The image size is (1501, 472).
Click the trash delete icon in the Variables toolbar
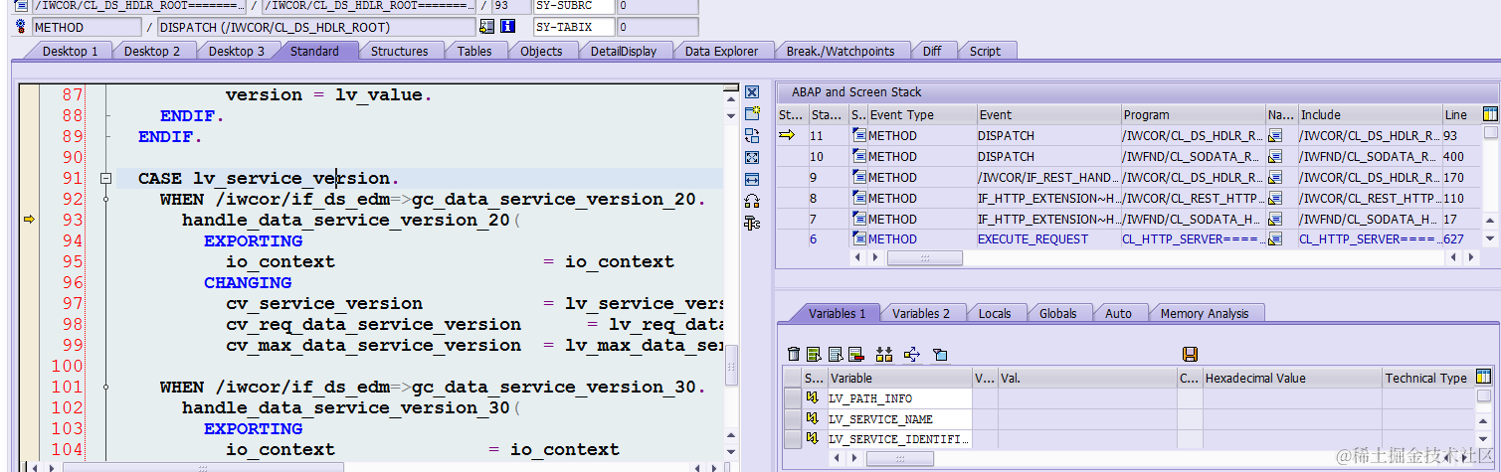[x=793, y=354]
